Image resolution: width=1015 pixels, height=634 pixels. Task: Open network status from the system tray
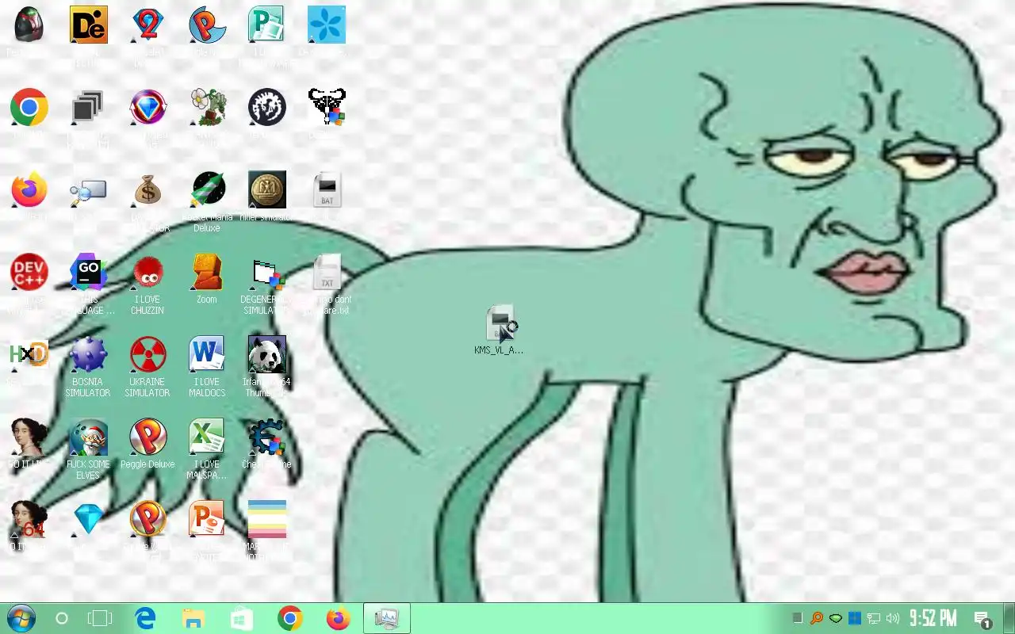tap(874, 618)
